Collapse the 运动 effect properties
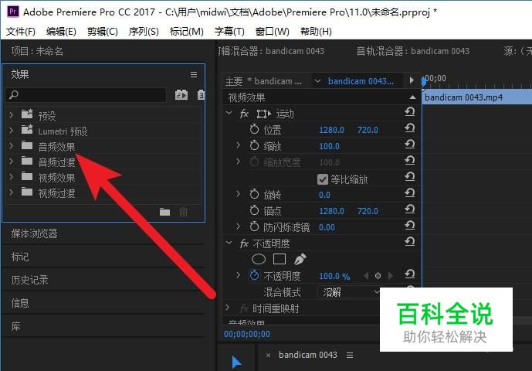 click(x=229, y=113)
